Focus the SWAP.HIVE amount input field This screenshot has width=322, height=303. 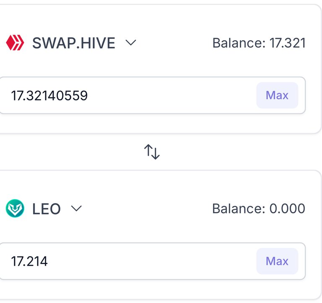[152, 95]
